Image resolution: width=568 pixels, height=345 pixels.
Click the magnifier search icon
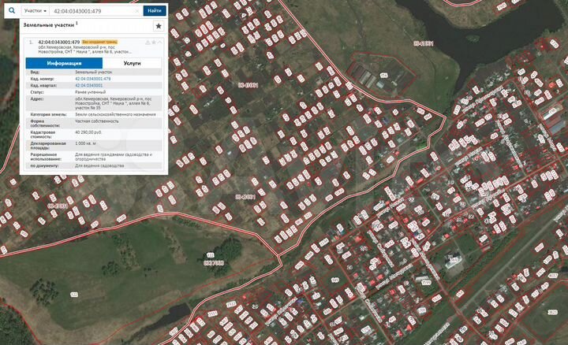point(10,11)
